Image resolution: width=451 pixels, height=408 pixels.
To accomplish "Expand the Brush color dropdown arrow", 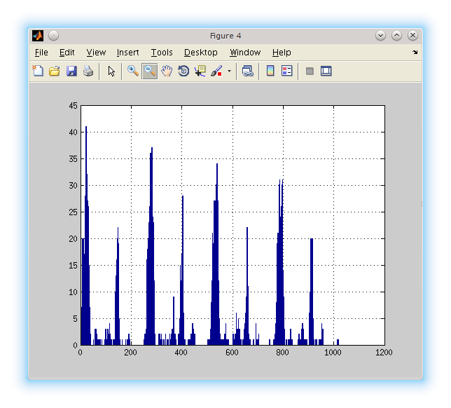I will [229, 72].
